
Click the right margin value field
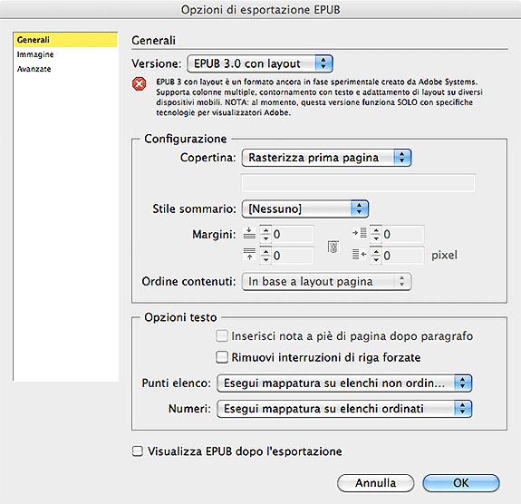(402, 256)
